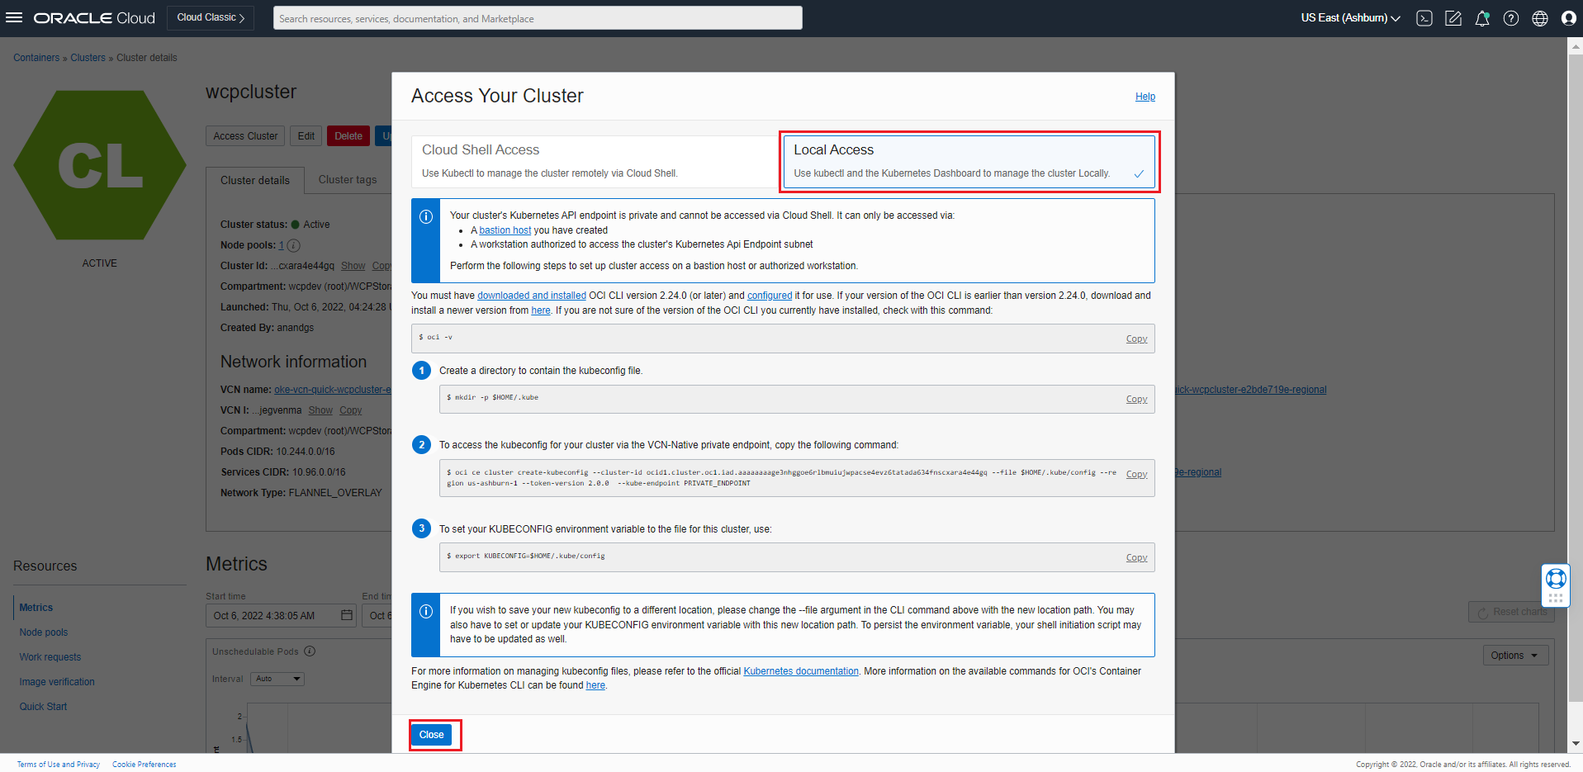The height and width of the screenshot is (772, 1583).
Task: Open the announcements edit icon in header
Action: (x=1453, y=18)
